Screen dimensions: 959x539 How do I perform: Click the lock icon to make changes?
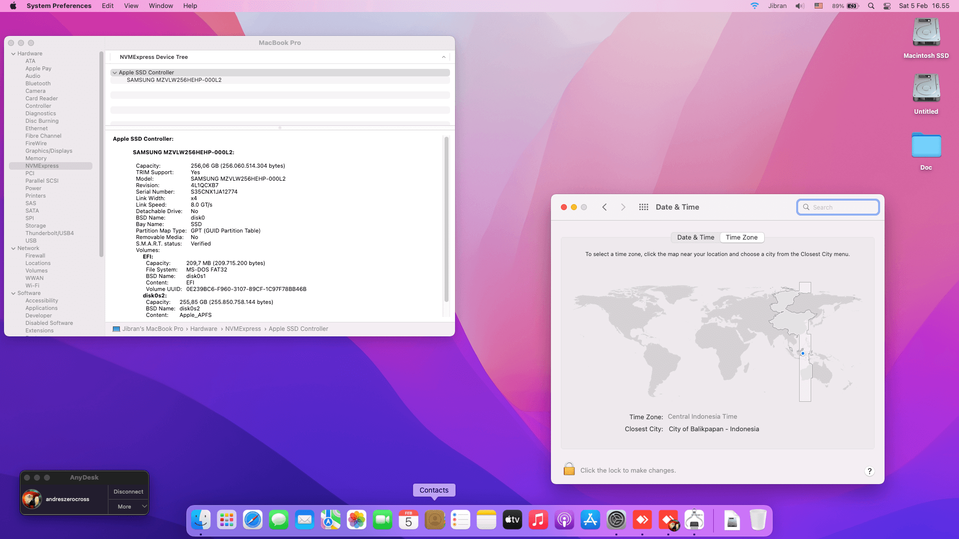569,469
